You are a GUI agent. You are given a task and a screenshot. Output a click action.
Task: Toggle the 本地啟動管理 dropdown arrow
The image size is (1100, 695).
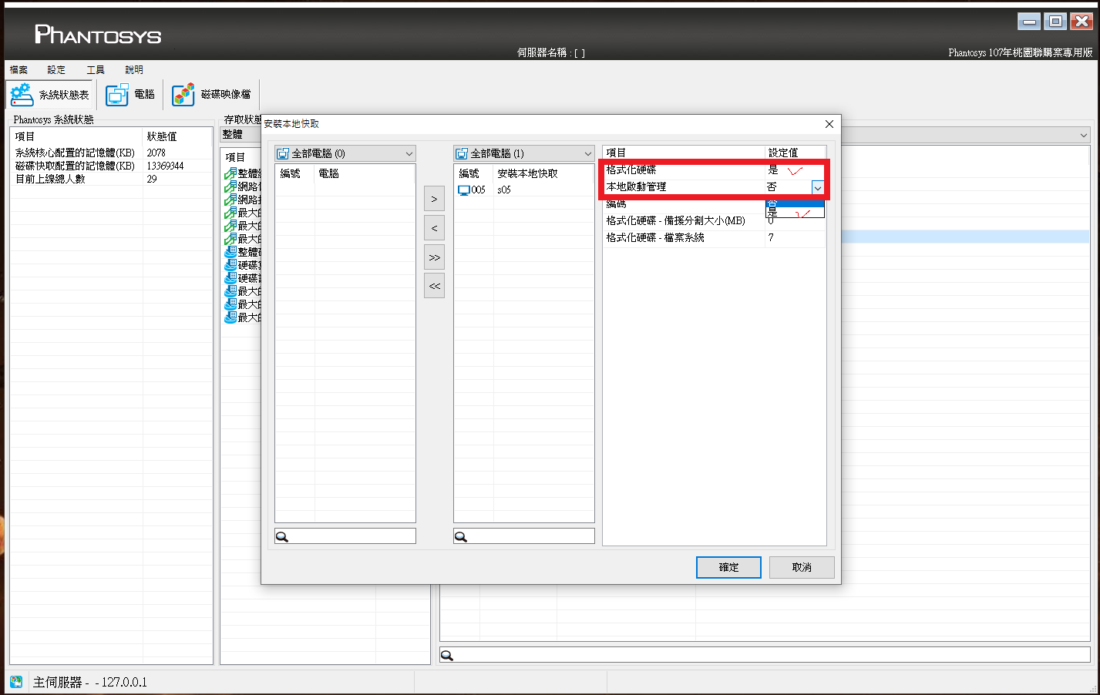click(x=818, y=187)
